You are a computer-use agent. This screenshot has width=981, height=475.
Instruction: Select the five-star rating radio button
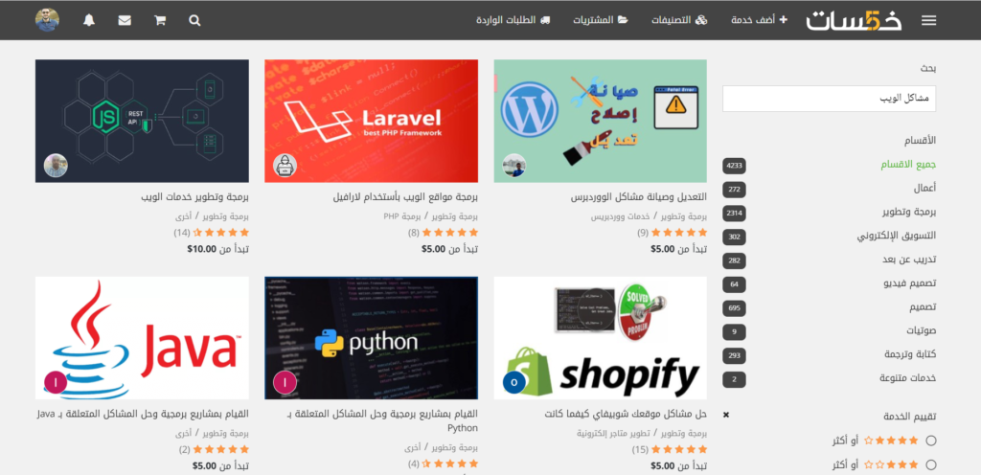(931, 441)
